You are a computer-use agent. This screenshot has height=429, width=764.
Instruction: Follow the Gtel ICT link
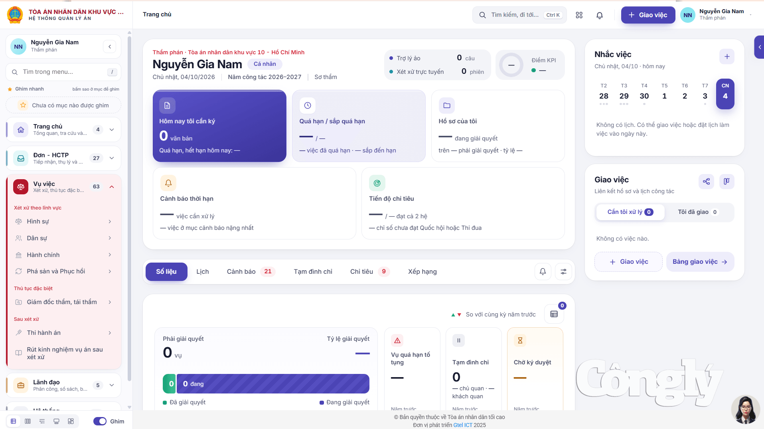[462, 425]
